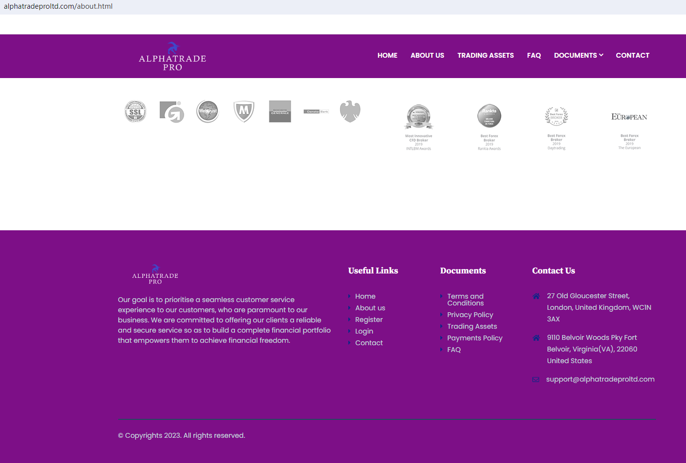Click the footer AlphaTrade Pro logo
This screenshot has width=686, height=463.
(x=155, y=275)
